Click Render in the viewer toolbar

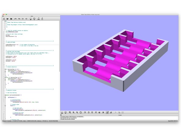pos(65,112)
